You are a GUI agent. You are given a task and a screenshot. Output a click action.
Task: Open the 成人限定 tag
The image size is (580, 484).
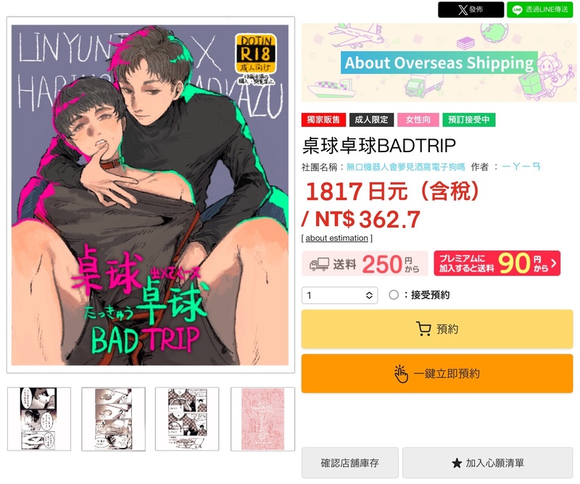tap(371, 120)
